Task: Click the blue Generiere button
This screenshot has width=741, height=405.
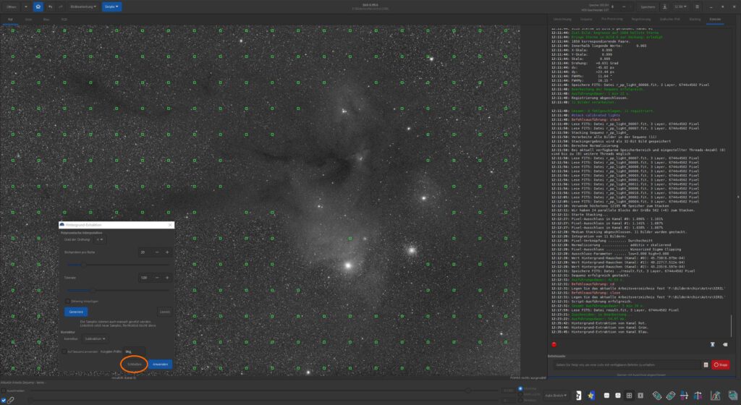Action: [75, 311]
